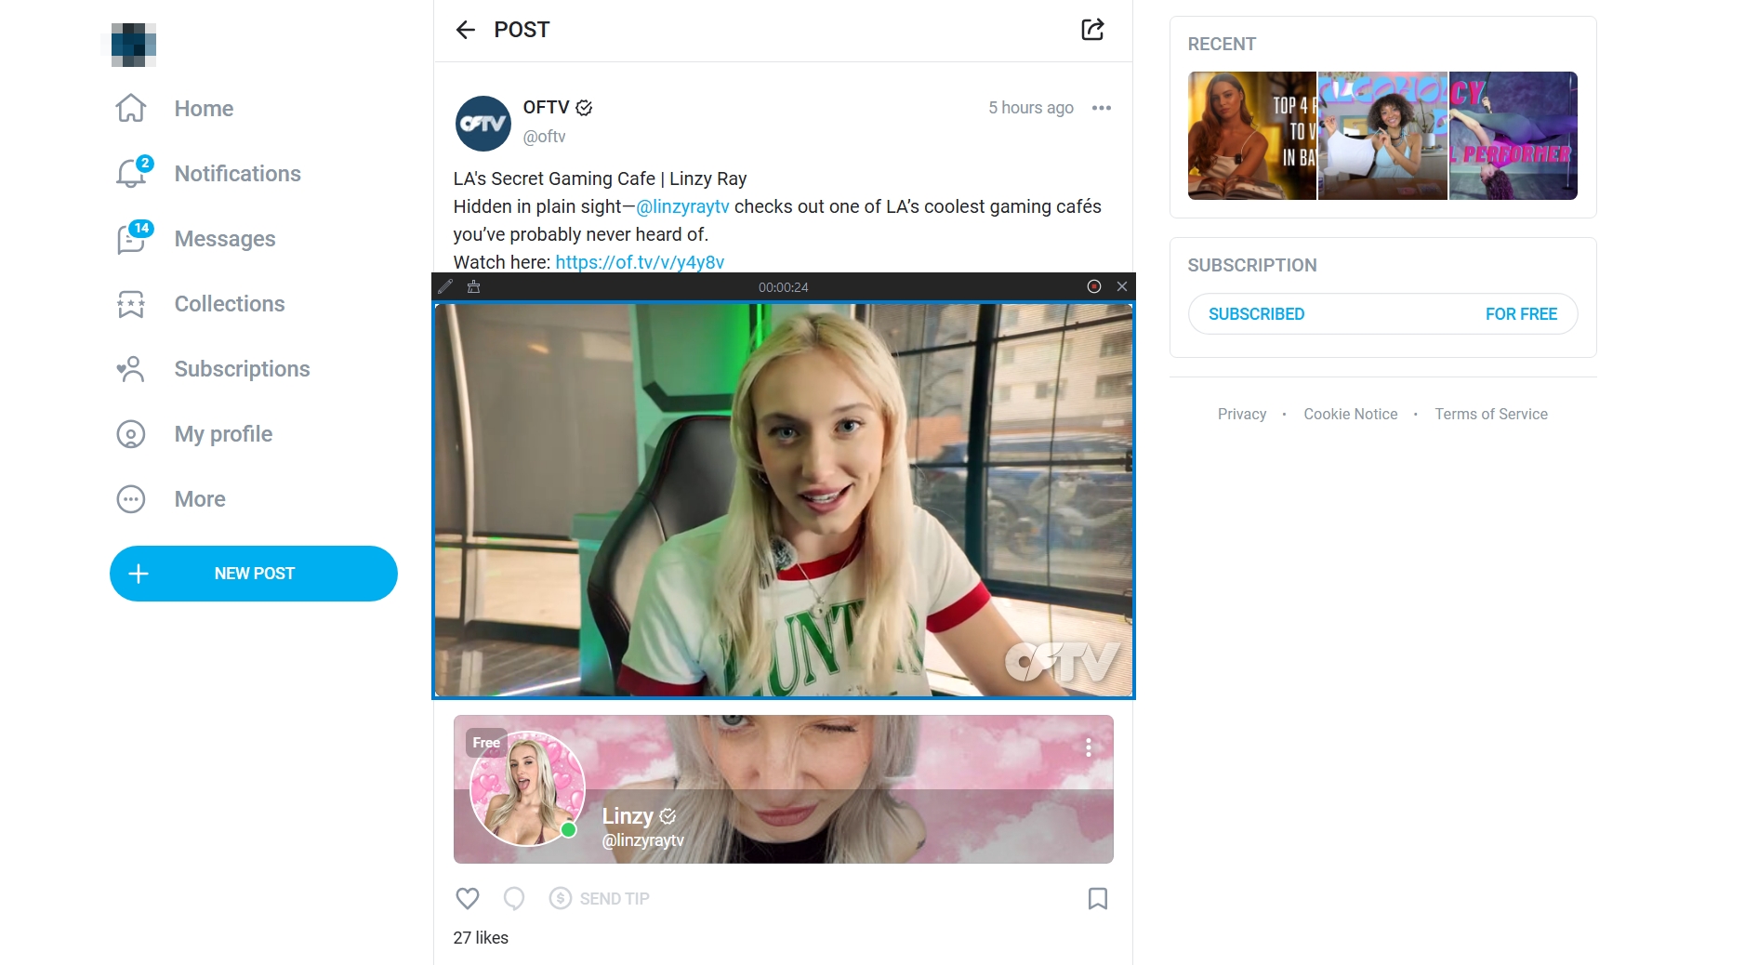Open the 'TOP 4' recent thumbnail

[x=1252, y=136]
